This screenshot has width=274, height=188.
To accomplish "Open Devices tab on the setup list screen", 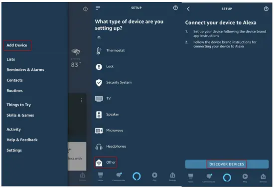I will pos(172,177).
